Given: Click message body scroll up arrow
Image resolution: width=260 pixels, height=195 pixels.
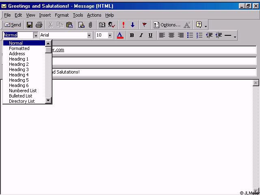Looking at the screenshot, I should 256,83.
